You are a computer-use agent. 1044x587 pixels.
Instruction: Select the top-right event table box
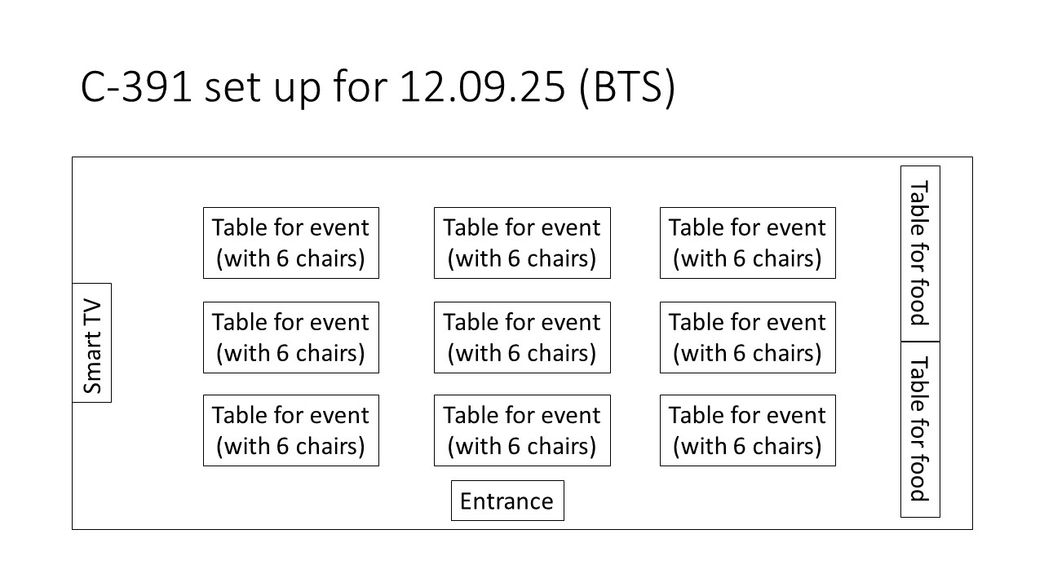pyautogui.click(x=747, y=243)
